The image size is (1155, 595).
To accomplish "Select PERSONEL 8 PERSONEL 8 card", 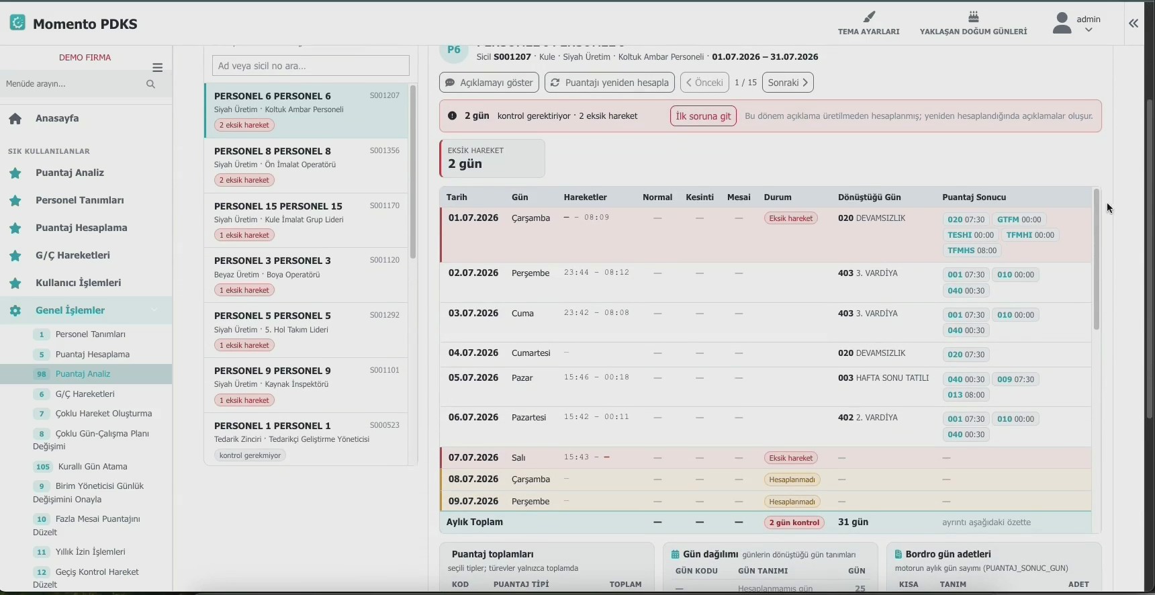I will coord(306,165).
